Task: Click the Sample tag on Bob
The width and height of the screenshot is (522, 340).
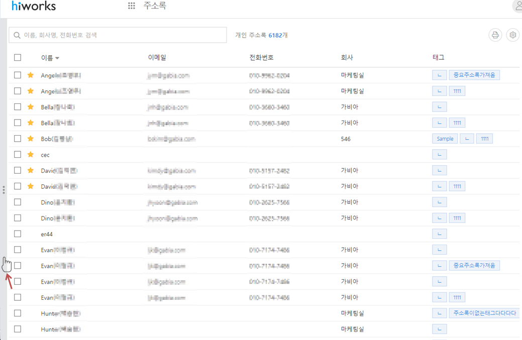Action: coord(445,139)
